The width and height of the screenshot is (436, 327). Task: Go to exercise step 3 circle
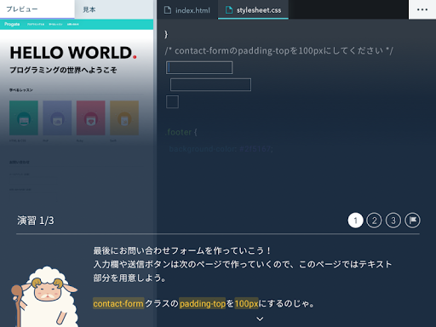[x=393, y=221]
